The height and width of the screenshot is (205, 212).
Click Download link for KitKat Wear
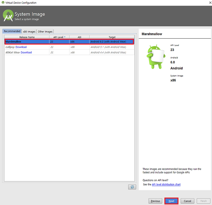[26, 52]
